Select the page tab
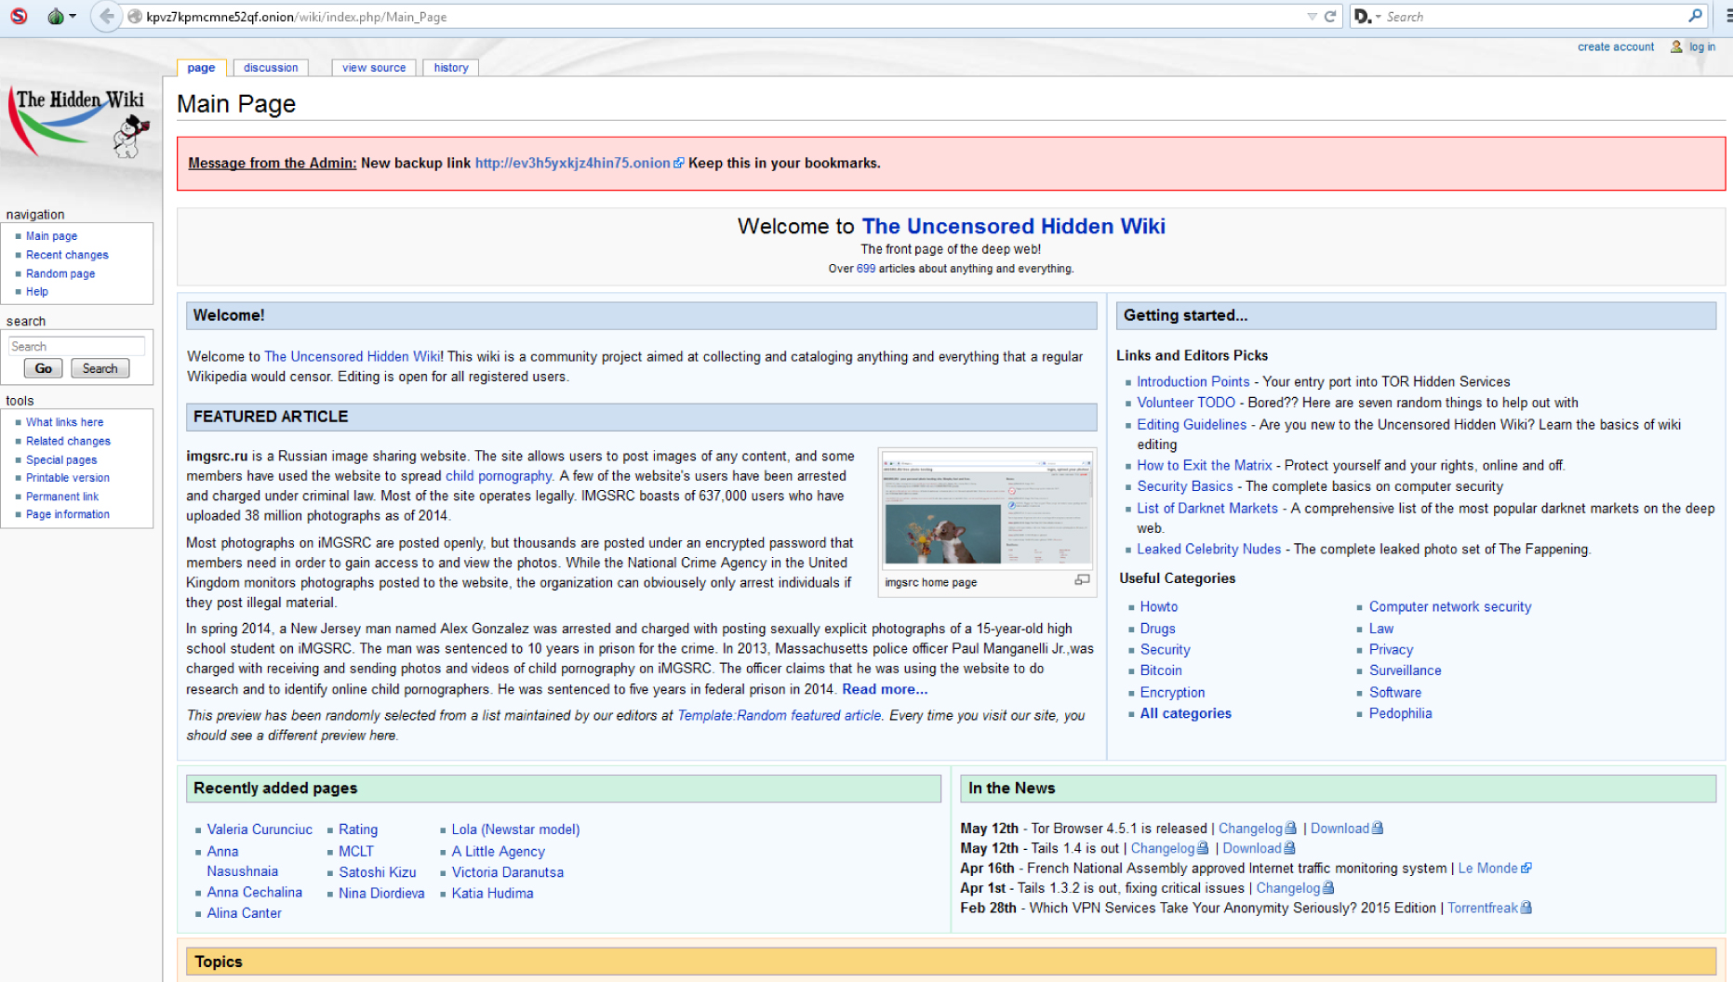 click(x=201, y=67)
